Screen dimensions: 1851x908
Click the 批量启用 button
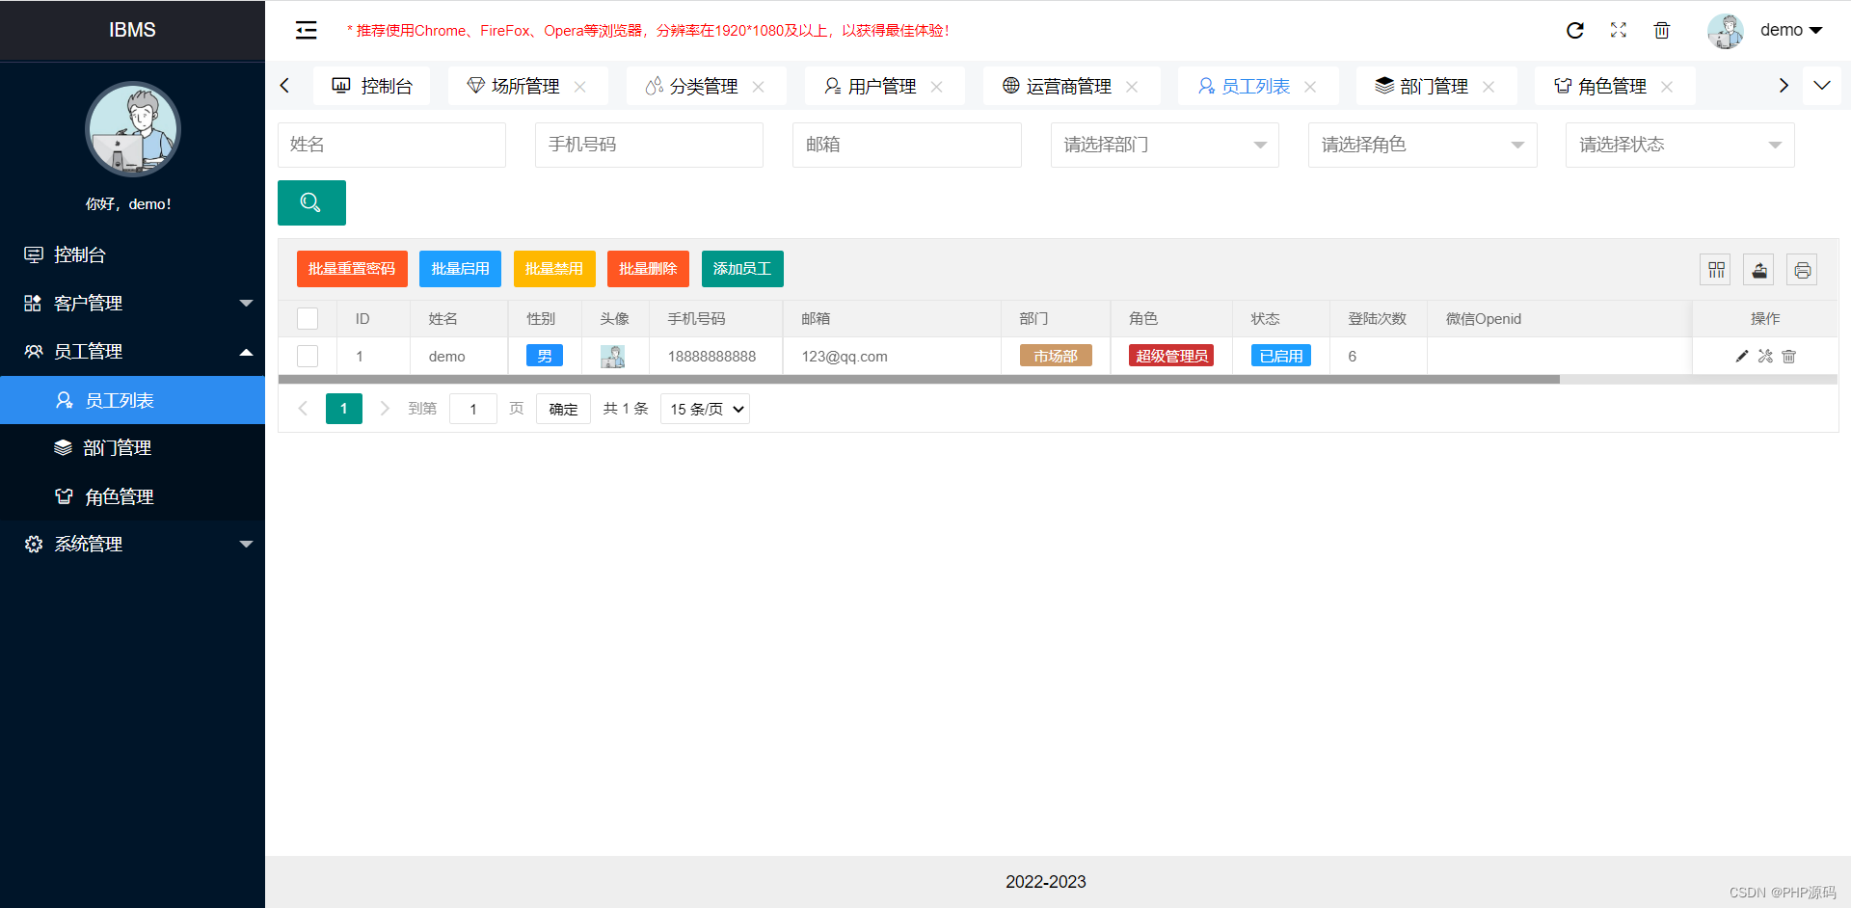coord(460,269)
